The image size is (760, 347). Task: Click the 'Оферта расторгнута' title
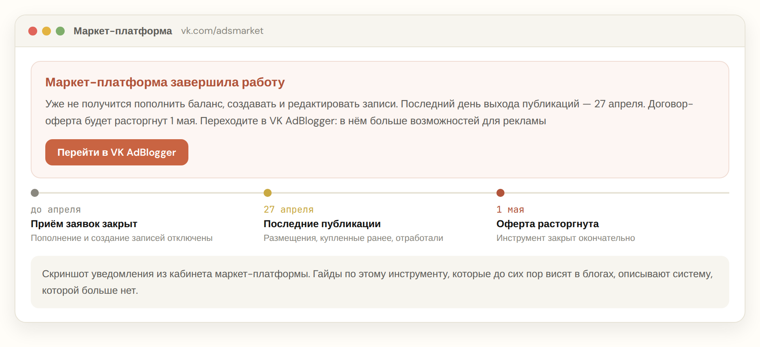[x=547, y=224]
